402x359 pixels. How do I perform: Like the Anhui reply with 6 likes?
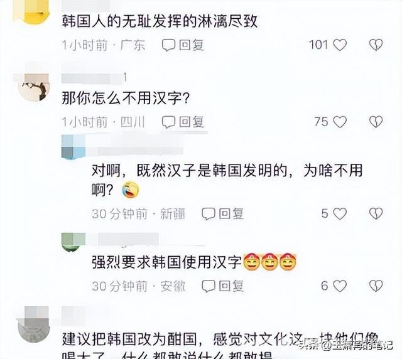340,286
